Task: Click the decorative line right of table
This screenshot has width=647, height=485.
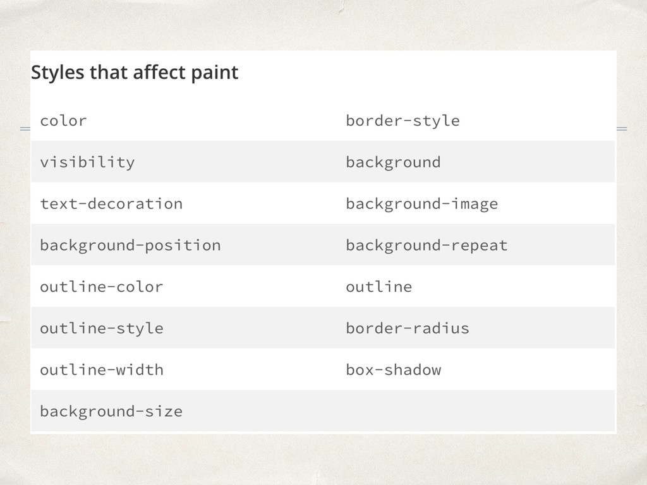Action: point(622,129)
